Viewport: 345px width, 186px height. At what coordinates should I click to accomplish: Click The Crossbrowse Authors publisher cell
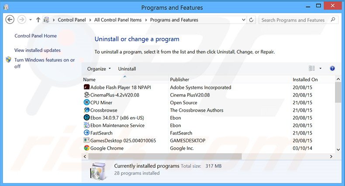point(197,110)
